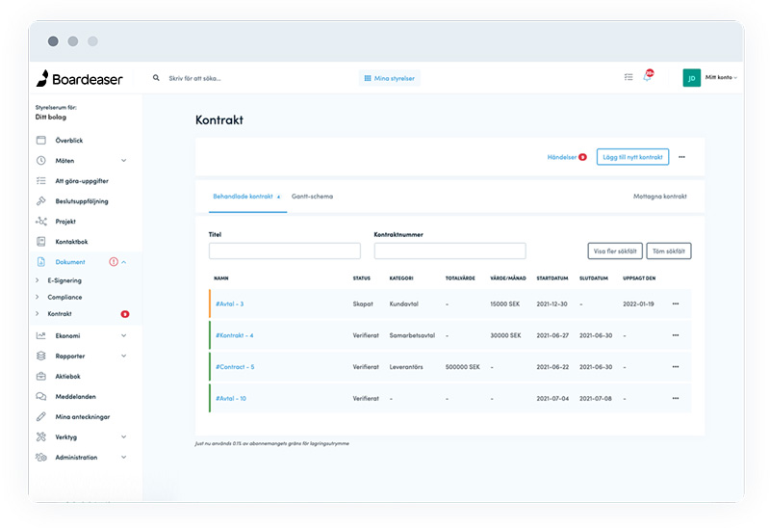Image resolution: width=770 pixels, height=528 pixels.
Task: Expand the Möten sidebar section
Action: tap(124, 161)
